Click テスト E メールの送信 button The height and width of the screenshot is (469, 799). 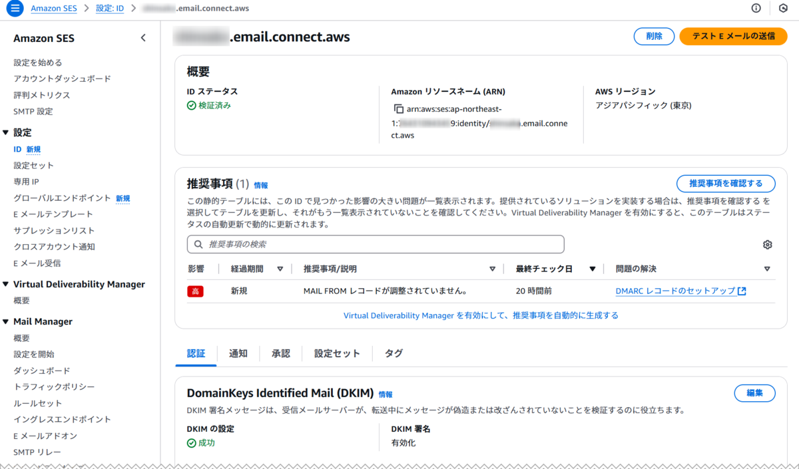tap(733, 37)
